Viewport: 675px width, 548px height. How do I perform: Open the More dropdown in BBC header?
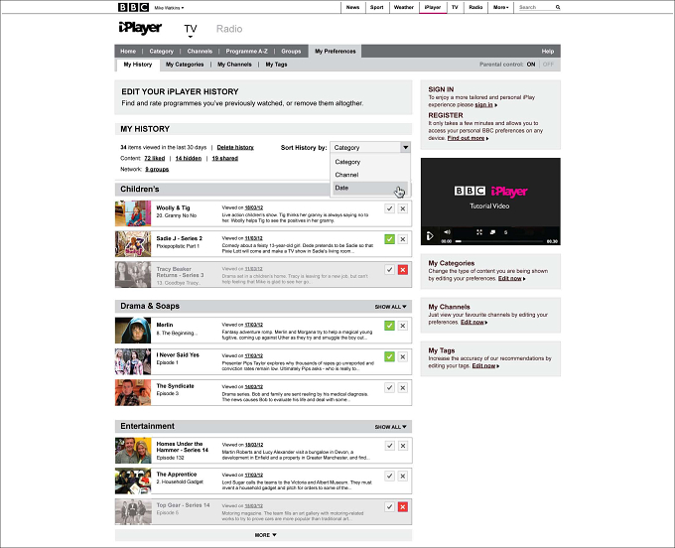pyautogui.click(x=500, y=7)
